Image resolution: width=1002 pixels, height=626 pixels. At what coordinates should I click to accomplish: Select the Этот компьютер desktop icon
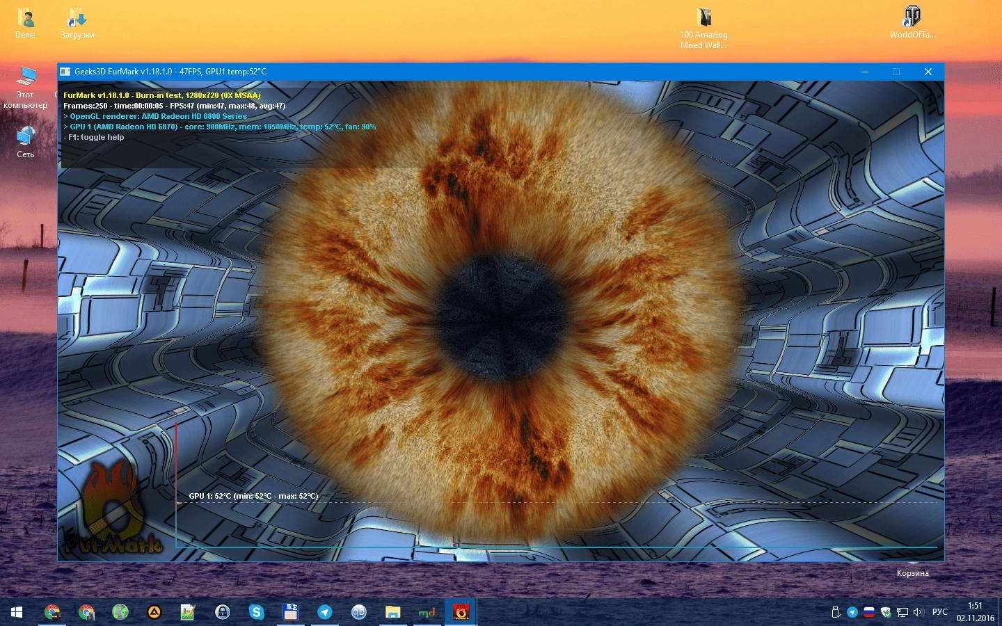point(26,87)
